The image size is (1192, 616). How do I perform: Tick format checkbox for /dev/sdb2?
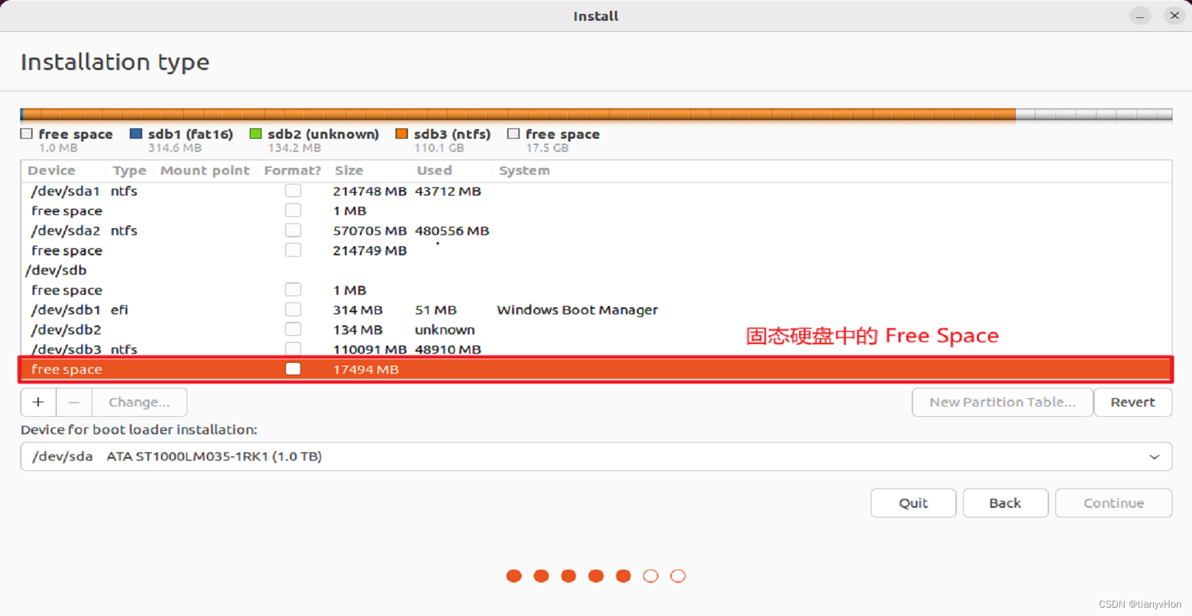(293, 329)
